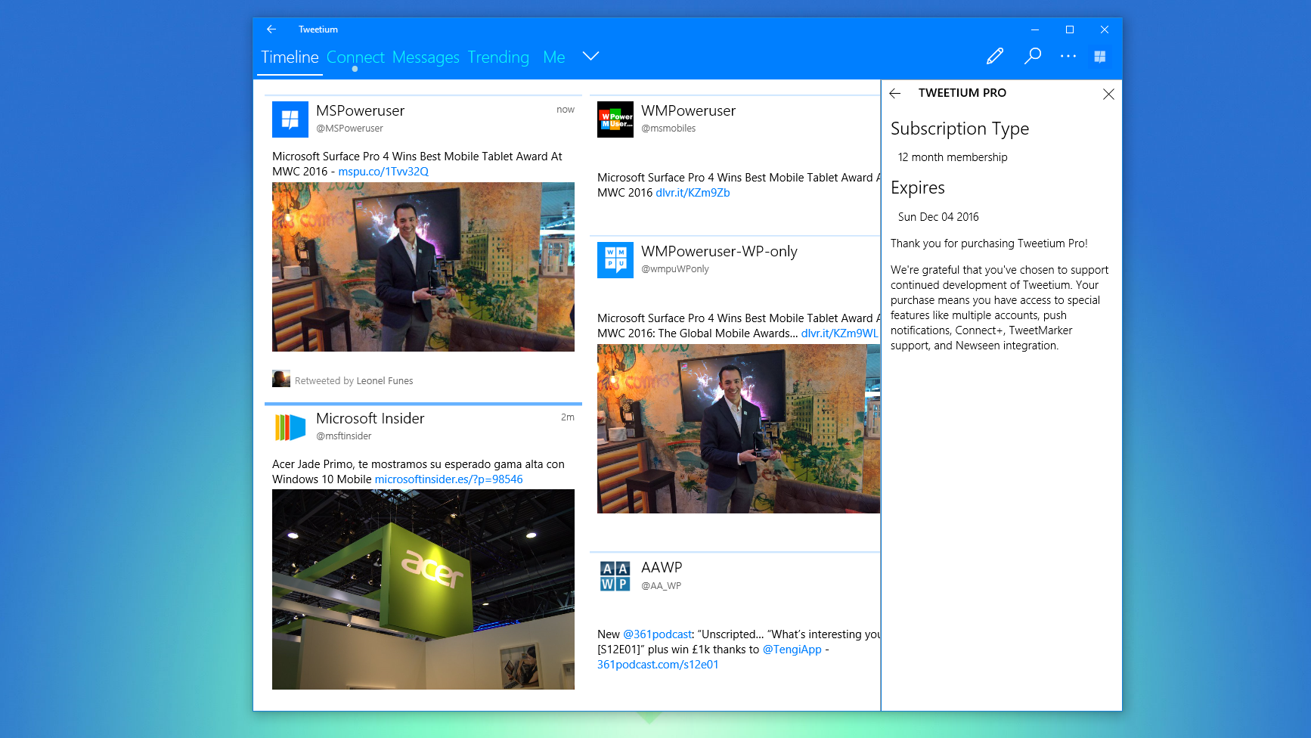Click the Sun Dec 04 2016 expiry date

coord(938,217)
